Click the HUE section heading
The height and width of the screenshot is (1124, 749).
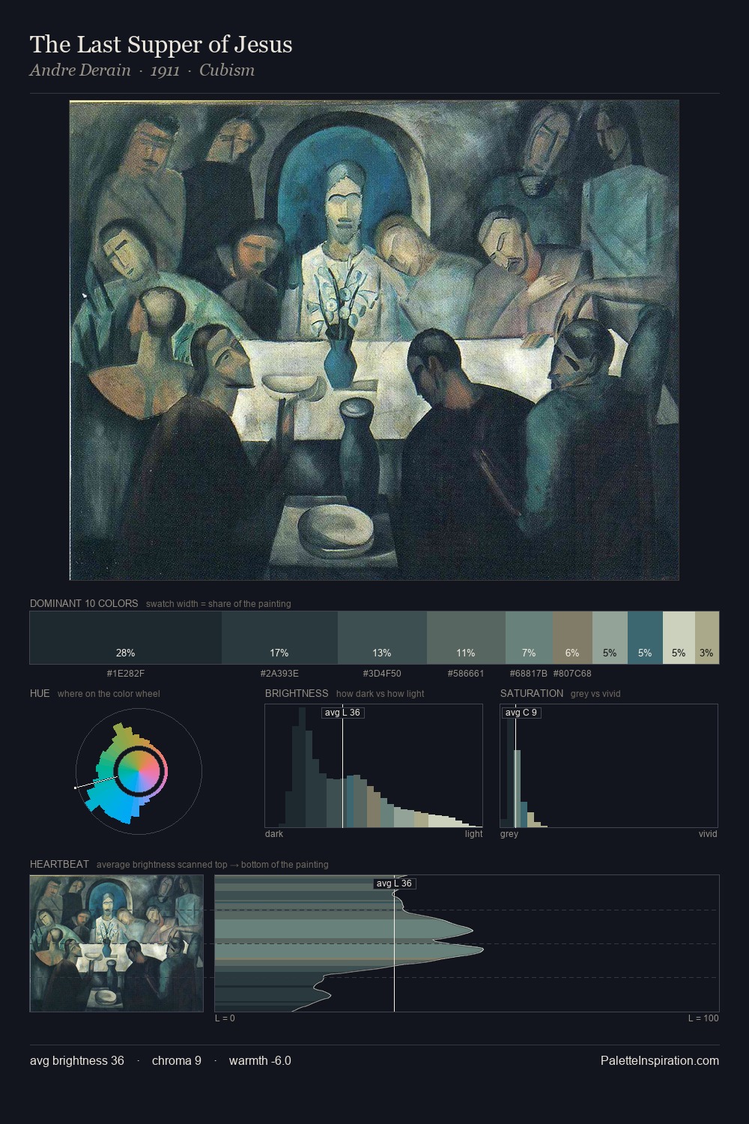tap(40, 693)
